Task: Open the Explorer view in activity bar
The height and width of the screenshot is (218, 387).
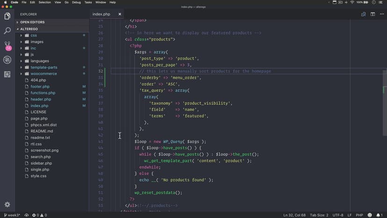Action: [7, 16]
